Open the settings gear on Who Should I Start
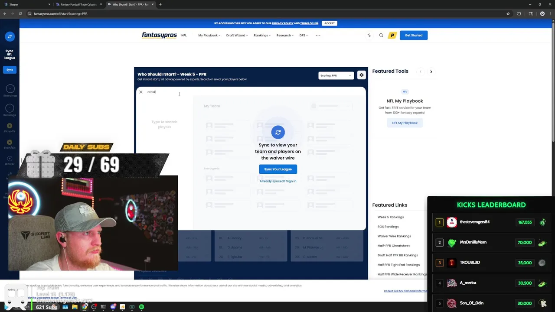555x312 pixels. (362, 75)
